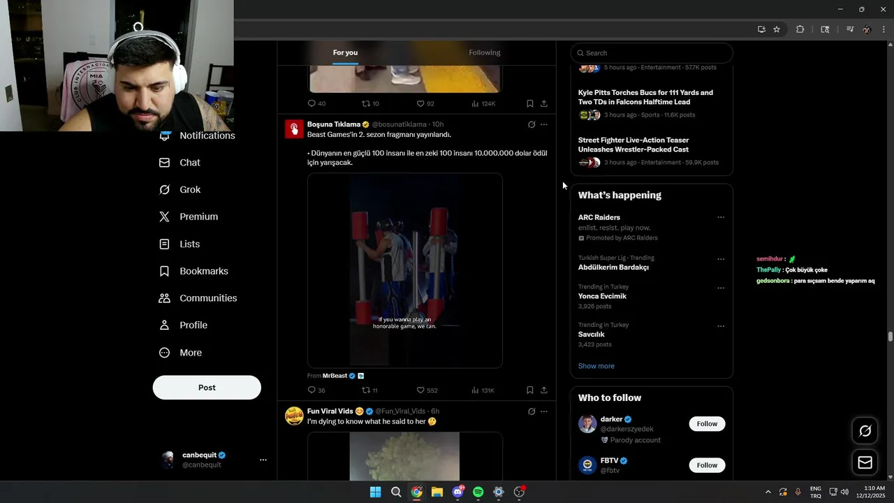This screenshot has height=503, width=894.
Task: Open more options on Fun Viral Vids post
Action: point(544,411)
